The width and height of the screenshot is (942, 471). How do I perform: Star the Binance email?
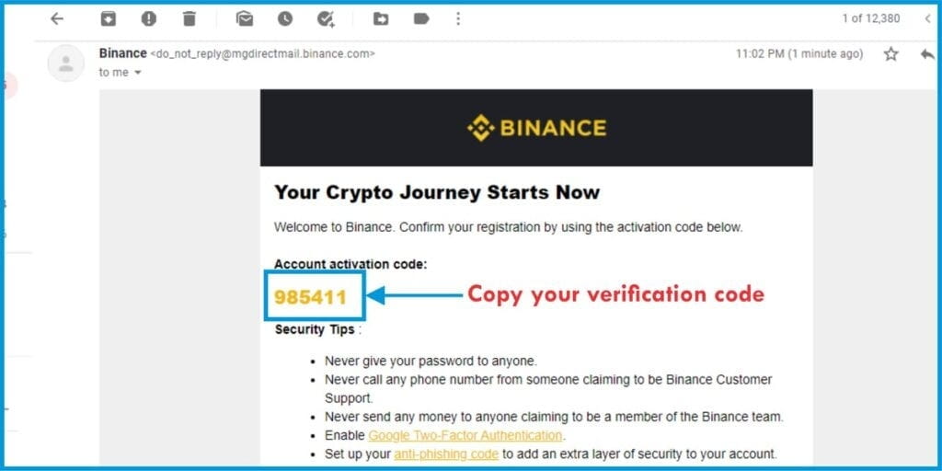pyautogui.click(x=890, y=54)
